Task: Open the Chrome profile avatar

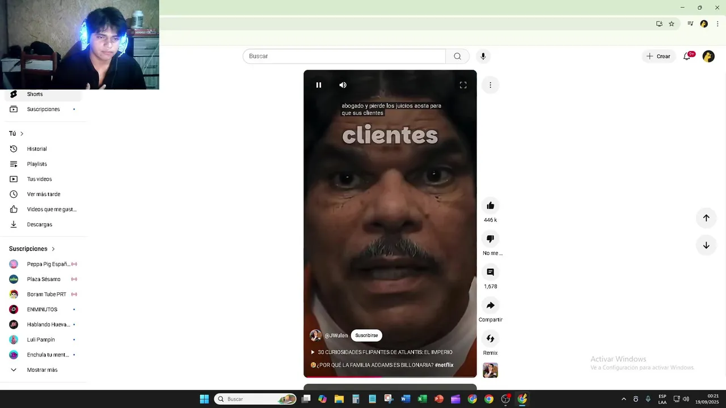Action: point(704,24)
